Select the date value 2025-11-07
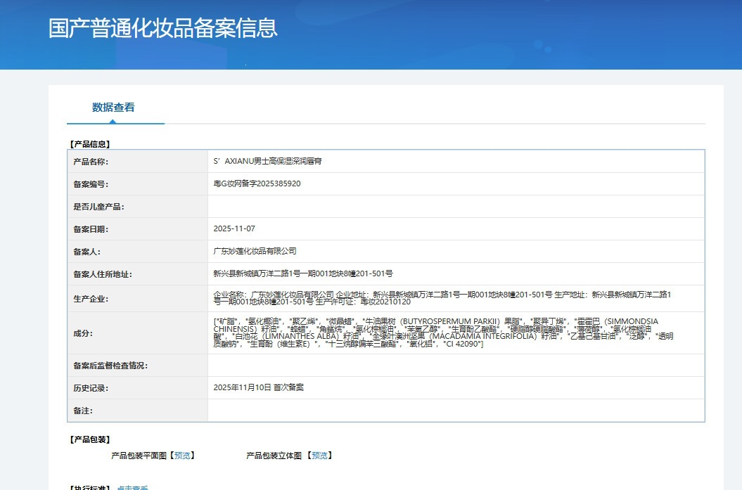Image resolution: width=742 pixels, height=490 pixels. pos(234,228)
